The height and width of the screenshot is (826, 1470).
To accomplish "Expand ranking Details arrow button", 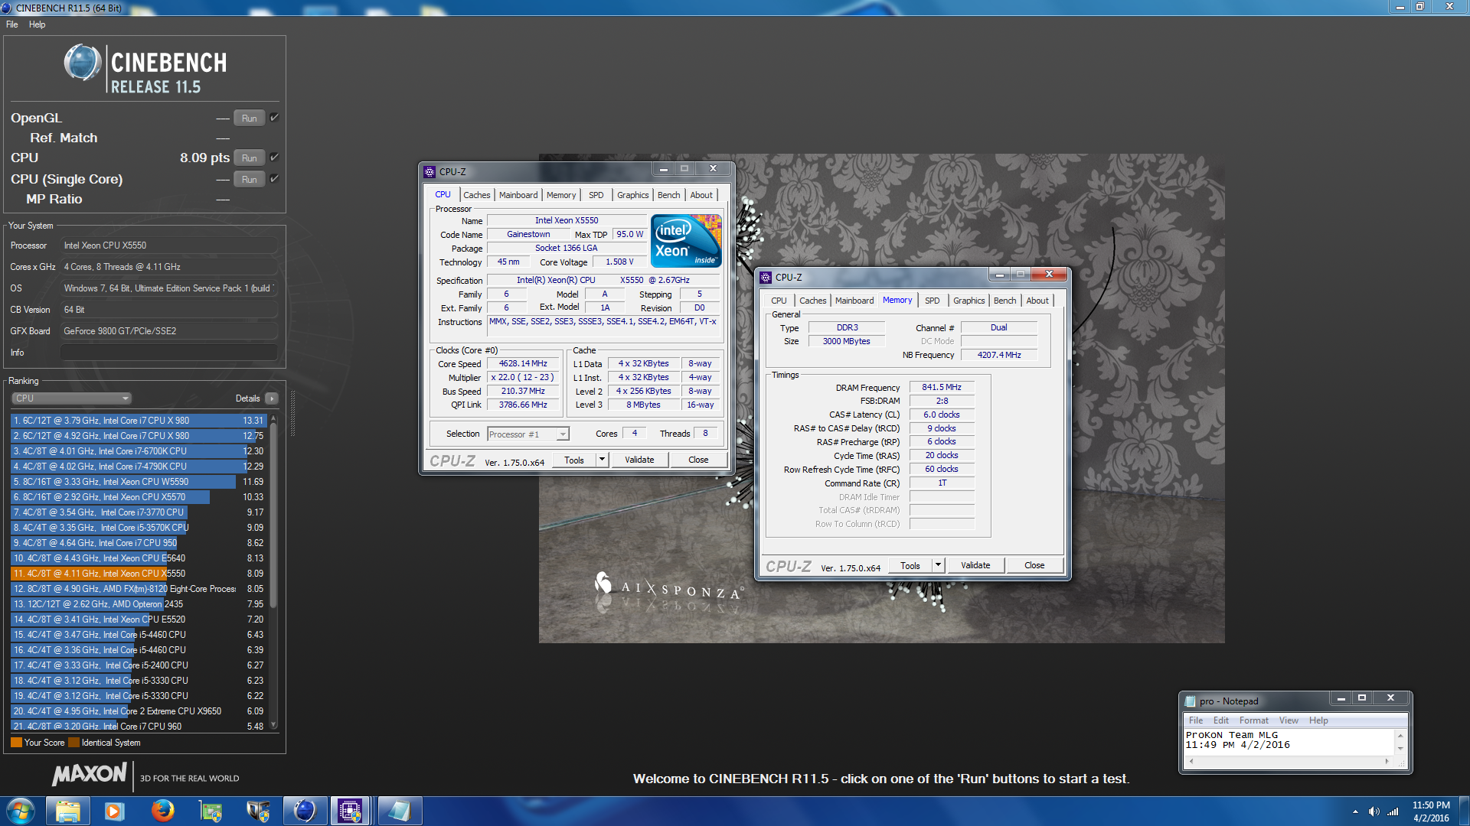I will pyautogui.click(x=272, y=398).
